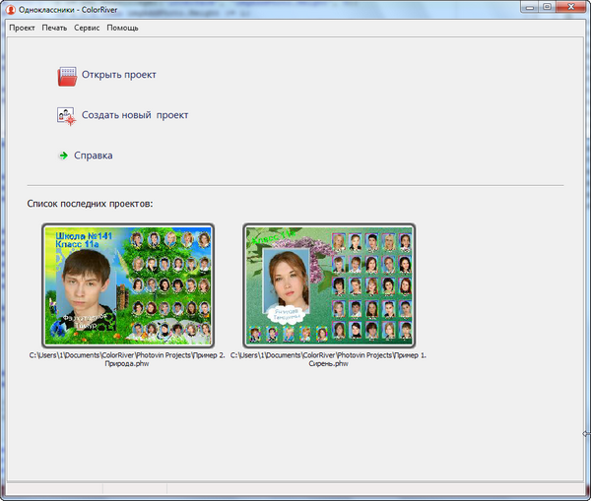Click the Открыть проект link
591x501 pixels.
tap(119, 75)
